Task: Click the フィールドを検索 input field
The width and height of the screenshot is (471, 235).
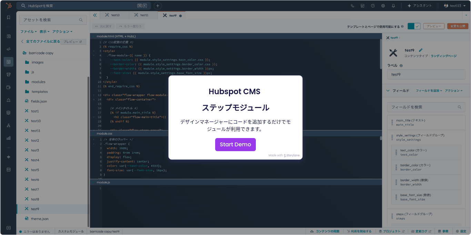Action: (426, 107)
